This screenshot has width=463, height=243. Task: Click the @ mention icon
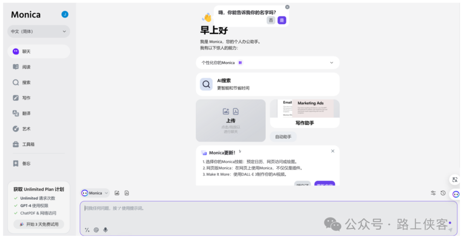tap(96, 230)
